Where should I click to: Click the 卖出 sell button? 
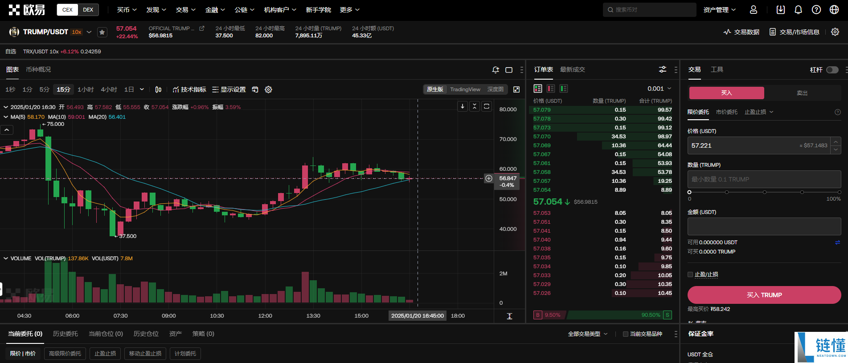(802, 93)
